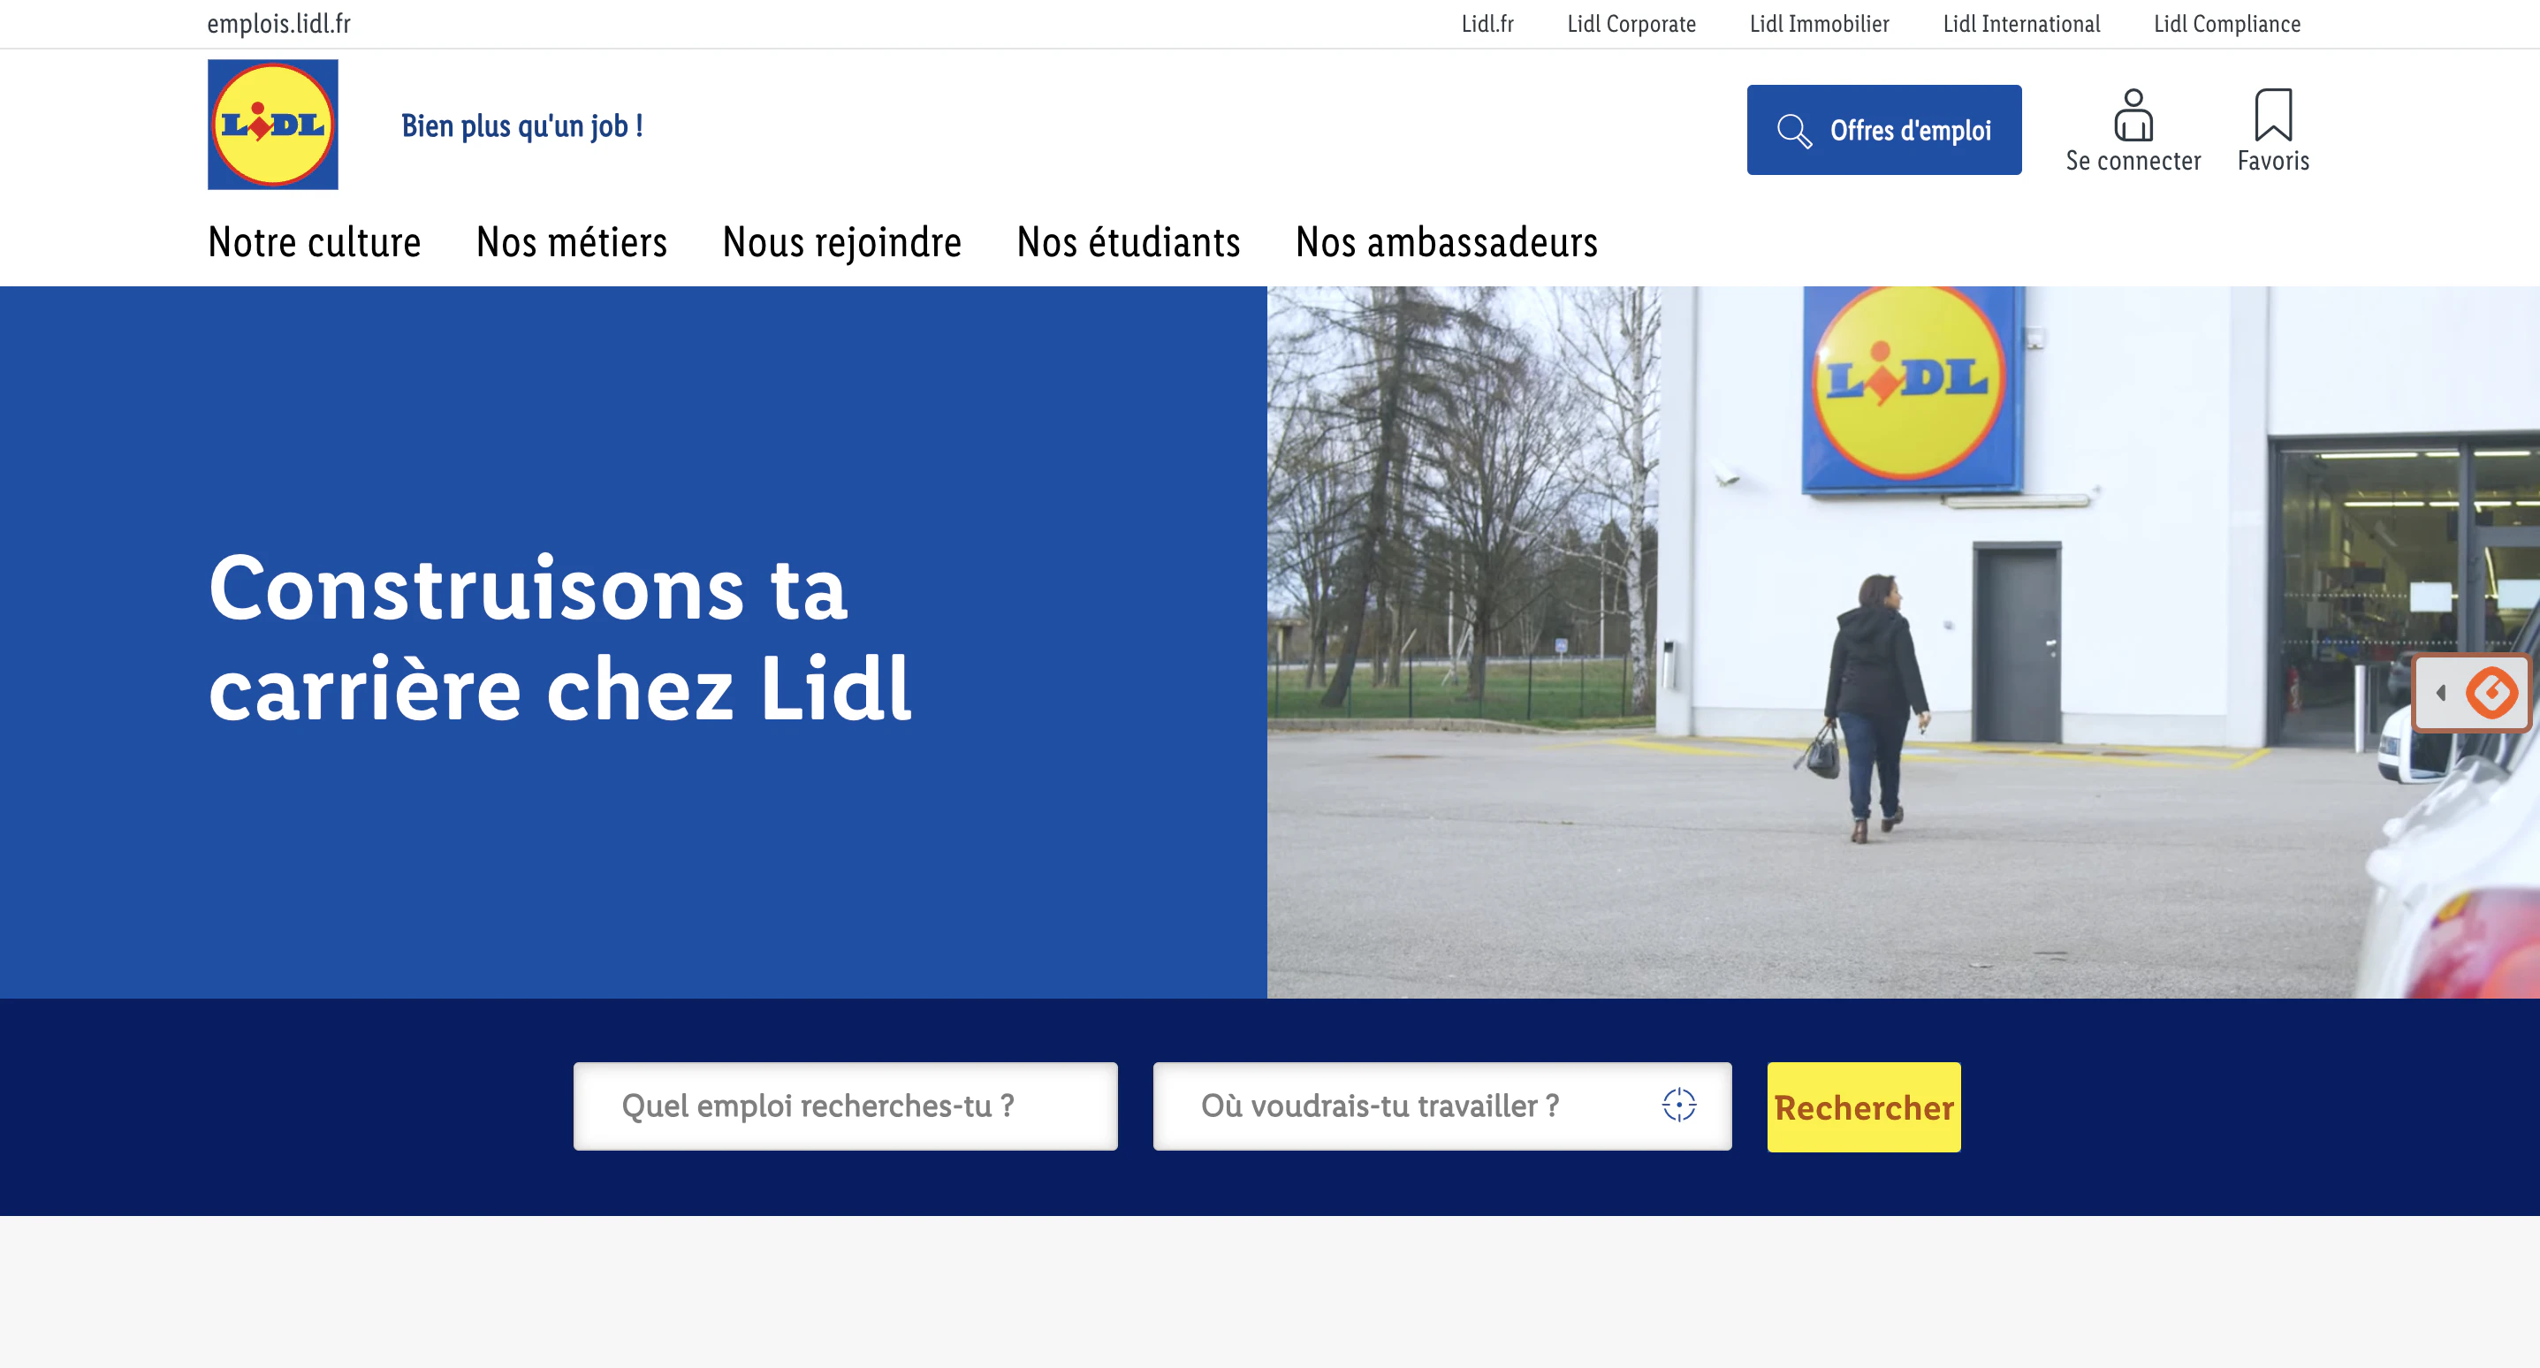Viewport: 2540px width, 1368px height.
Task: Focus the work location field
Action: pyautogui.click(x=1441, y=1106)
